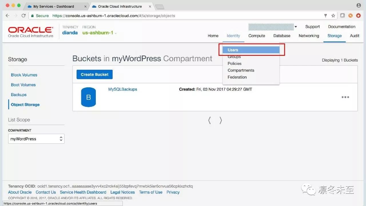Open the Compartment myWordPress select box
Image resolution: width=366 pixels, height=206 pixels.
(x=36, y=139)
